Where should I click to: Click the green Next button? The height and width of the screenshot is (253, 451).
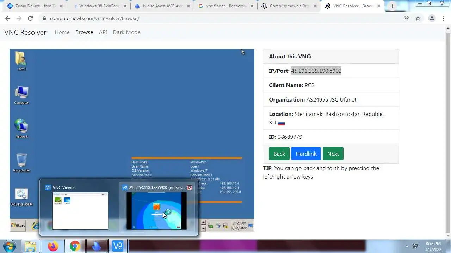(x=333, y=154)
